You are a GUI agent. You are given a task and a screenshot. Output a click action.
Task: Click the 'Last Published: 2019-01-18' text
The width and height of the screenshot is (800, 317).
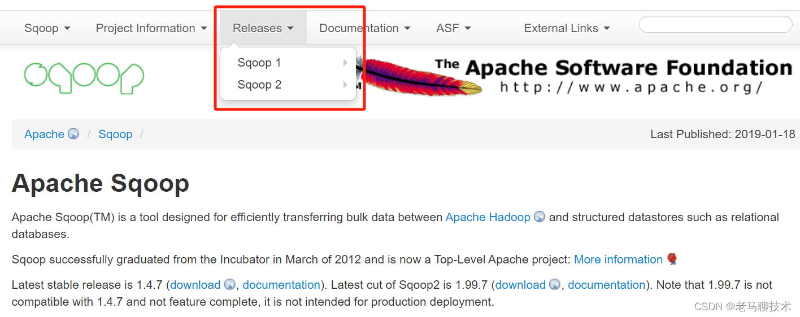[x=723, y=134]
